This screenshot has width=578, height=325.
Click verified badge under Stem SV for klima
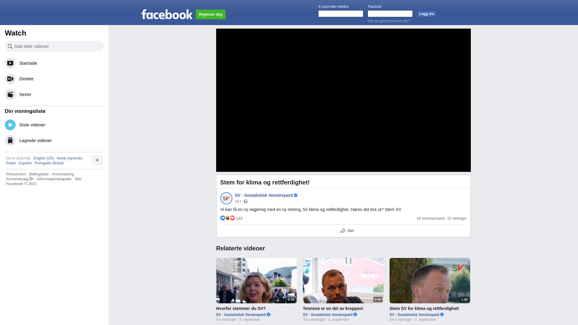442,314
